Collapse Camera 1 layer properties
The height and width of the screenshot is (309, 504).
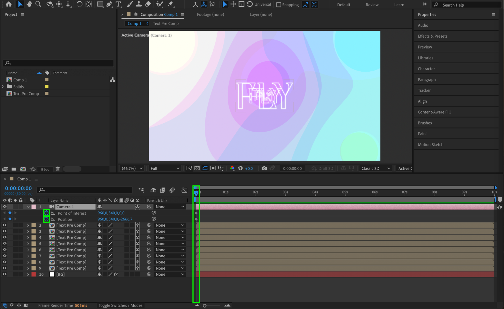pos(28,207)
